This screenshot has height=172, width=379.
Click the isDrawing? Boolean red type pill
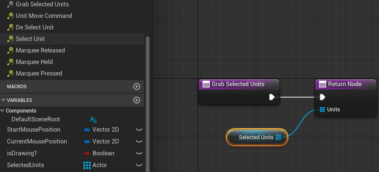[87, 153]
